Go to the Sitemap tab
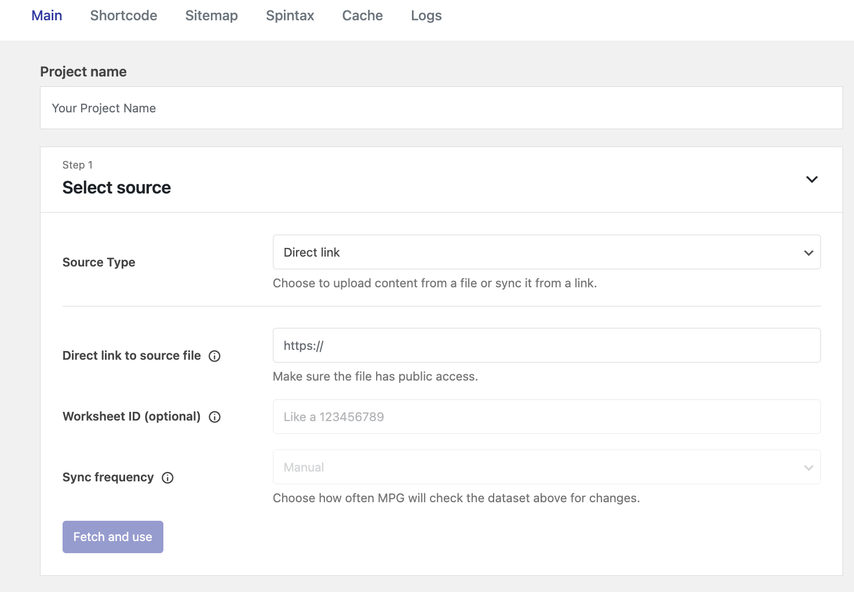This screenshot has height=592, width=854. 211,16
